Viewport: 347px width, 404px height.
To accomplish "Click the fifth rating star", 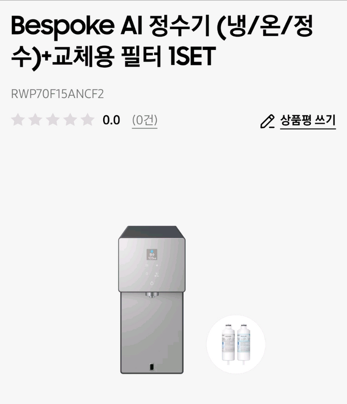I will pyautogui.click(x=88, y=120).
